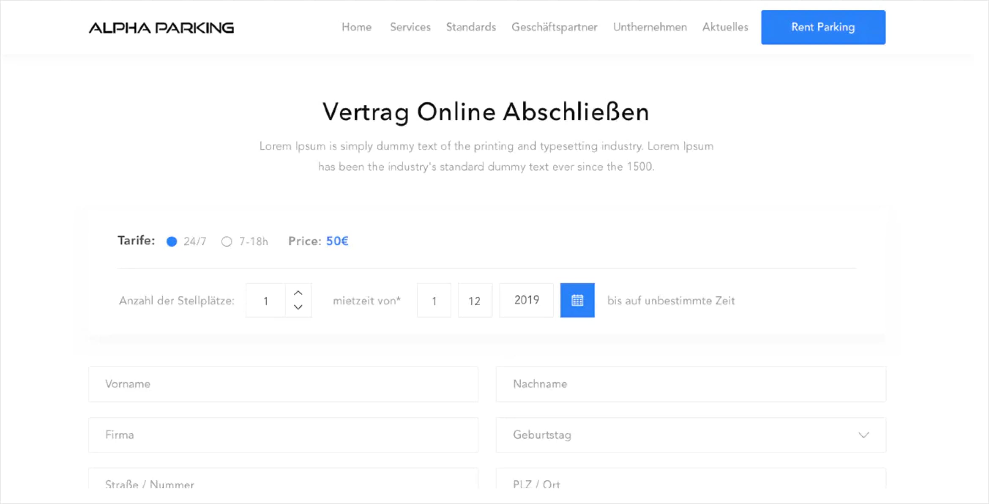Click the Rent Parking button
This screenshot has height=504, width=989.
(x=824, y=27)
